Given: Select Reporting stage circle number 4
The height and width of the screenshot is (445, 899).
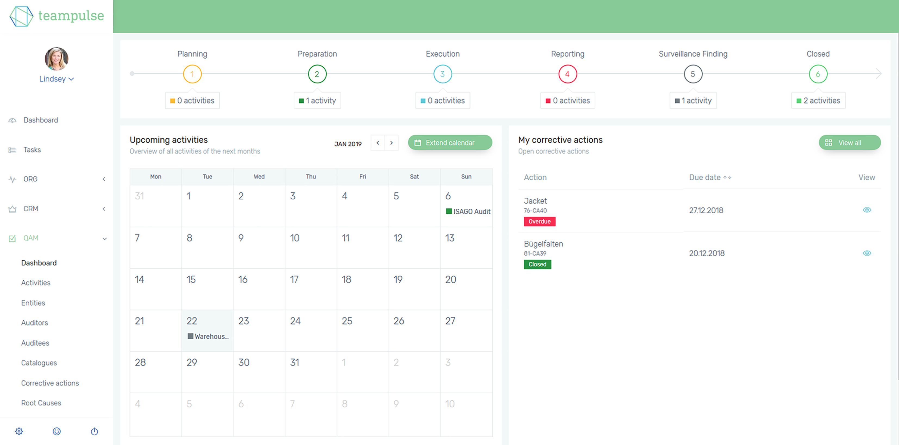Looking at the screenshot, I should tap(567, 74).
